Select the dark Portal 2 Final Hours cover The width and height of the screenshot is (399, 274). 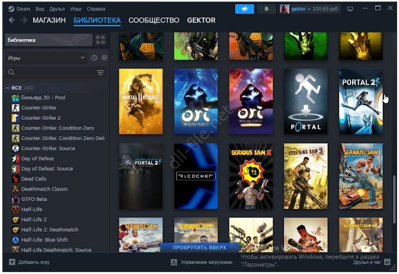pos(141,176)
